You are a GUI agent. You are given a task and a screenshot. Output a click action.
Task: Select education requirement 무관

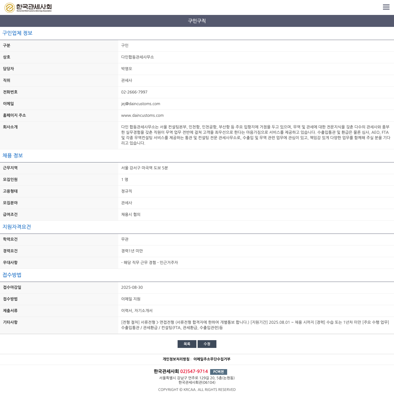[125, 239]
